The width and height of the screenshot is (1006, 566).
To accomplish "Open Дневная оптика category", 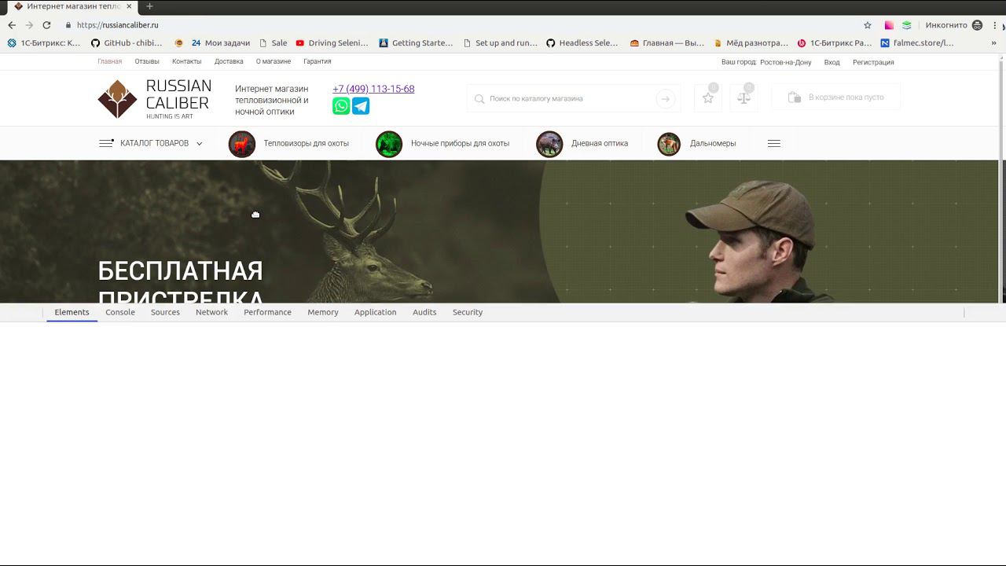I will click(600, 143).
